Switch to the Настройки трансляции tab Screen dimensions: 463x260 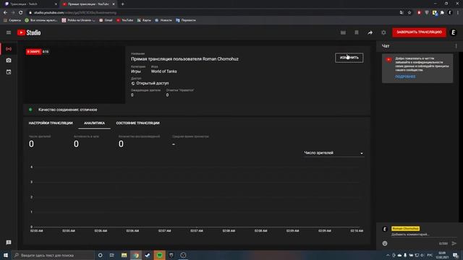coord(51,123)
